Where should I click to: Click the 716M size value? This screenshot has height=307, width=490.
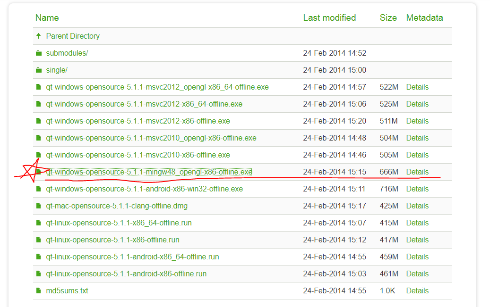pyautogui.click(x=389, y=189)
